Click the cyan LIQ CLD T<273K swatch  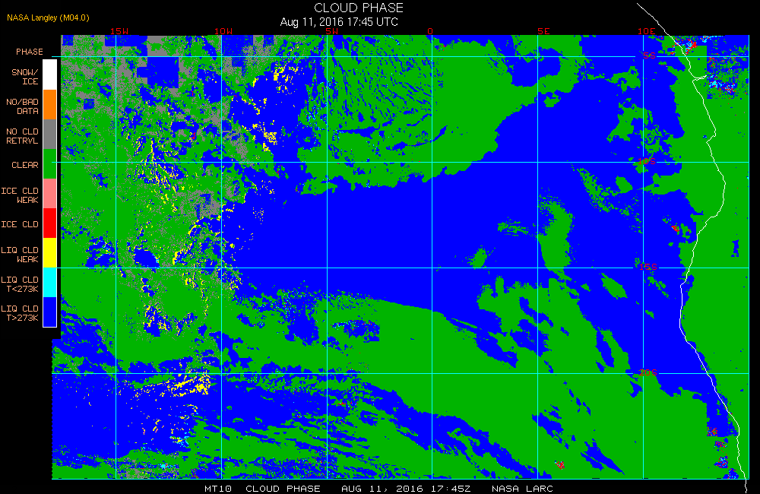[49, 282]
